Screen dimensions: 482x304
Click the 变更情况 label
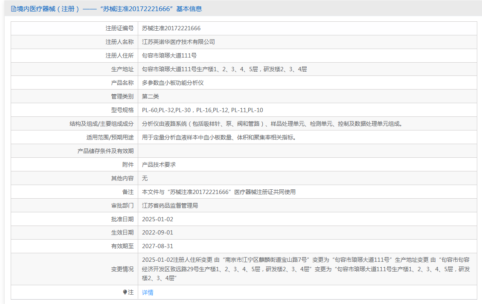tap(122, 269)
